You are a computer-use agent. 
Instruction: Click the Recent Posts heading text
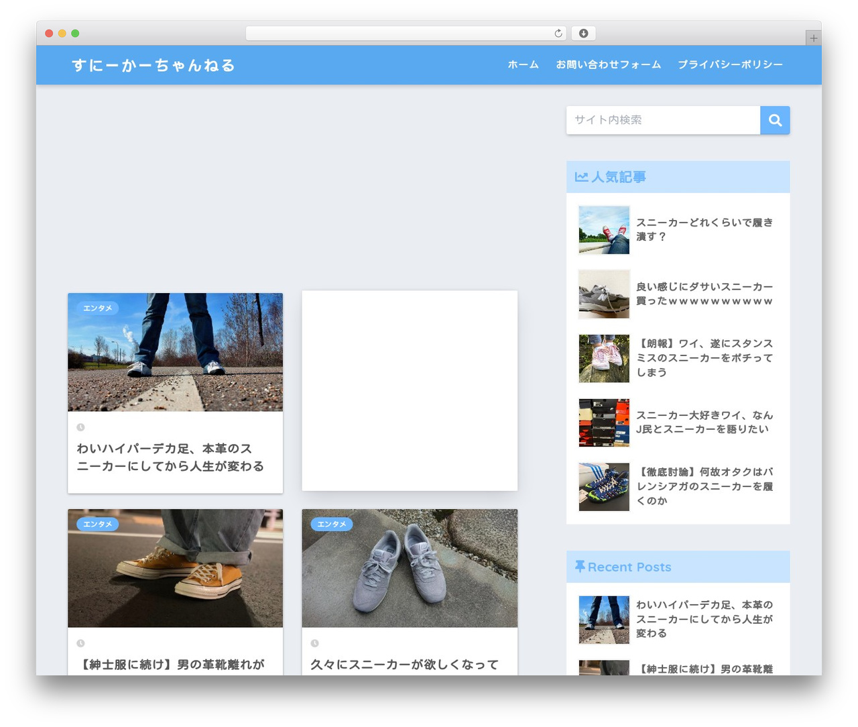[629, 567]
